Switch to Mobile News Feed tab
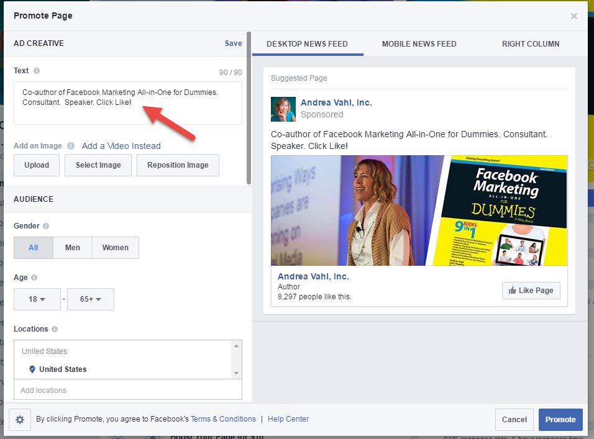This screenshot has height=439, width=594. (419, 44)
